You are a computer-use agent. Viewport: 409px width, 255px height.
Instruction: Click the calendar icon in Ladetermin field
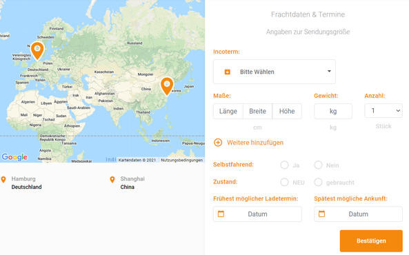(x=221, y=214)
